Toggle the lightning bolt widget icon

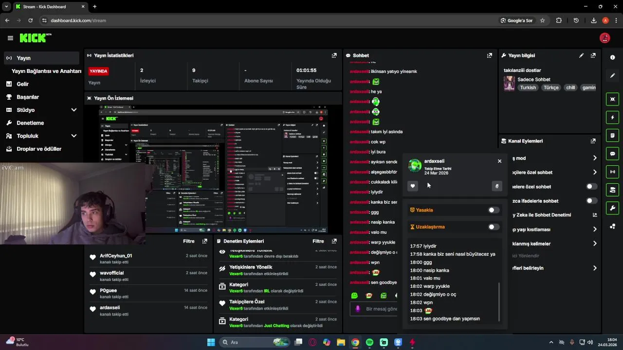[612, 117]
